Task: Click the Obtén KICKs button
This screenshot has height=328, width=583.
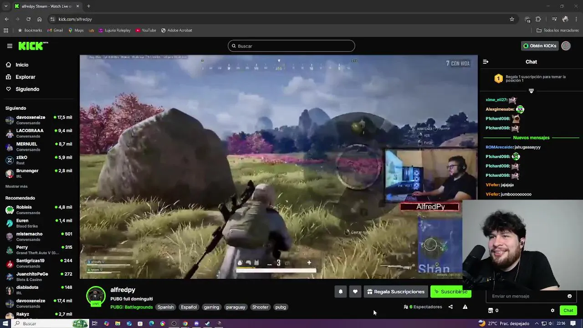Action: (x=540, y=46)
